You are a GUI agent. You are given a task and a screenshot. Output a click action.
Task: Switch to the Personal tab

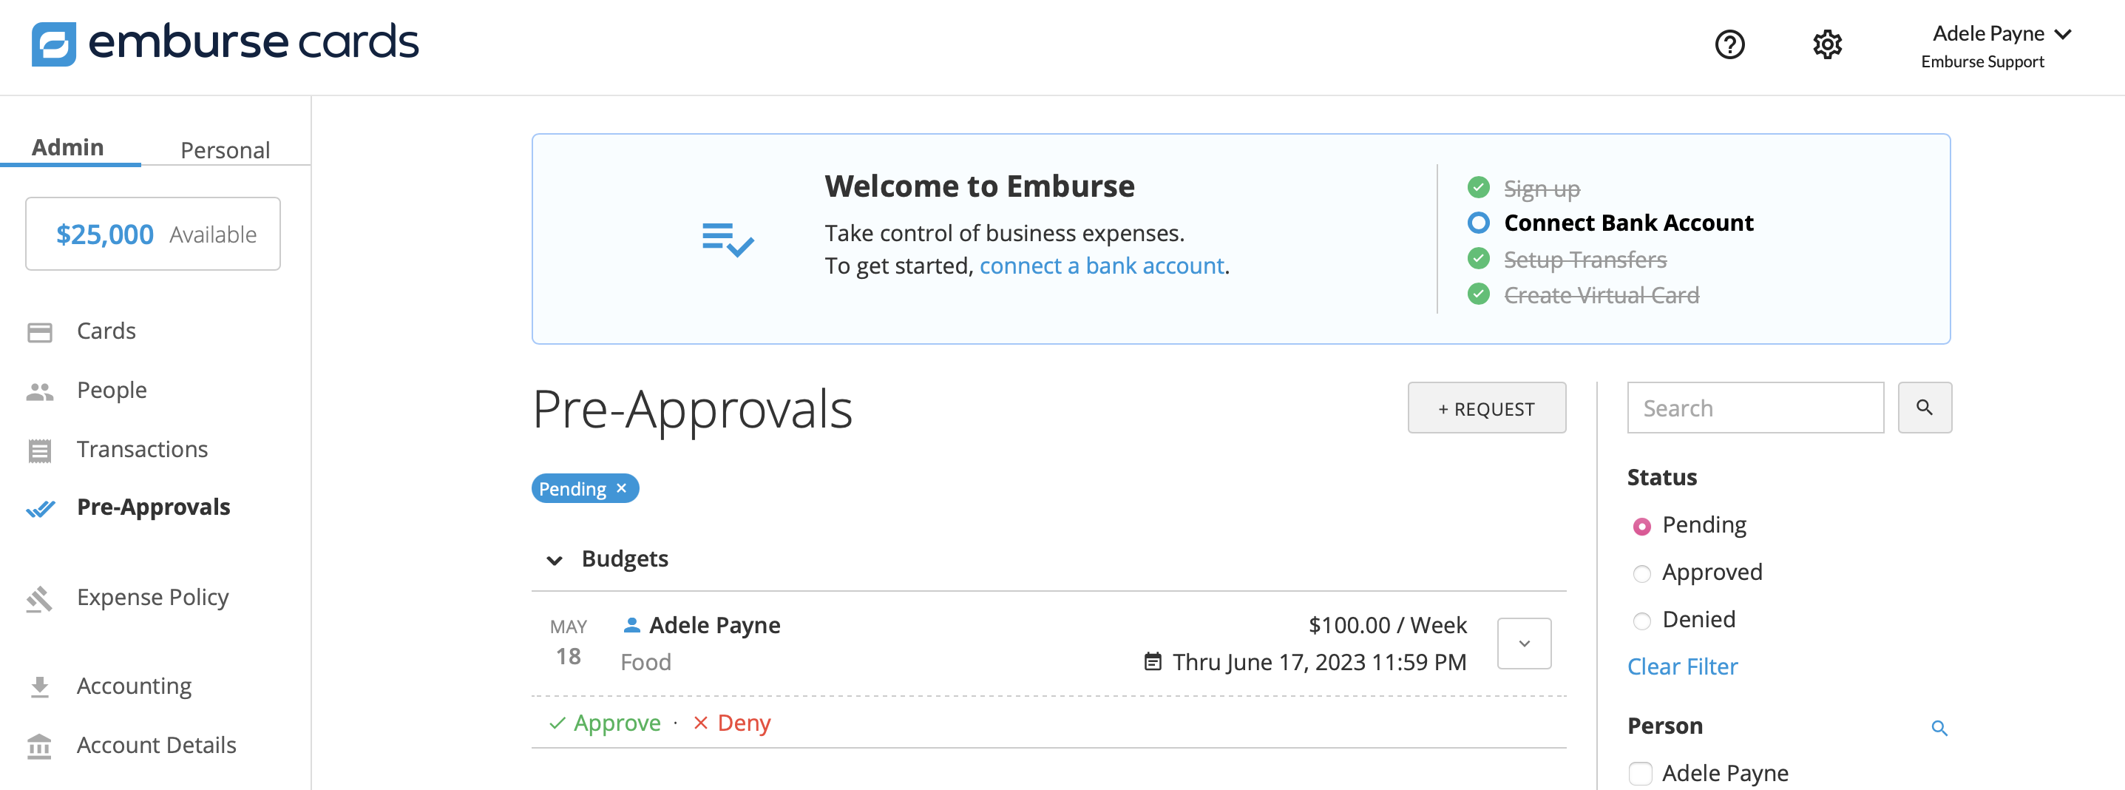224,150
